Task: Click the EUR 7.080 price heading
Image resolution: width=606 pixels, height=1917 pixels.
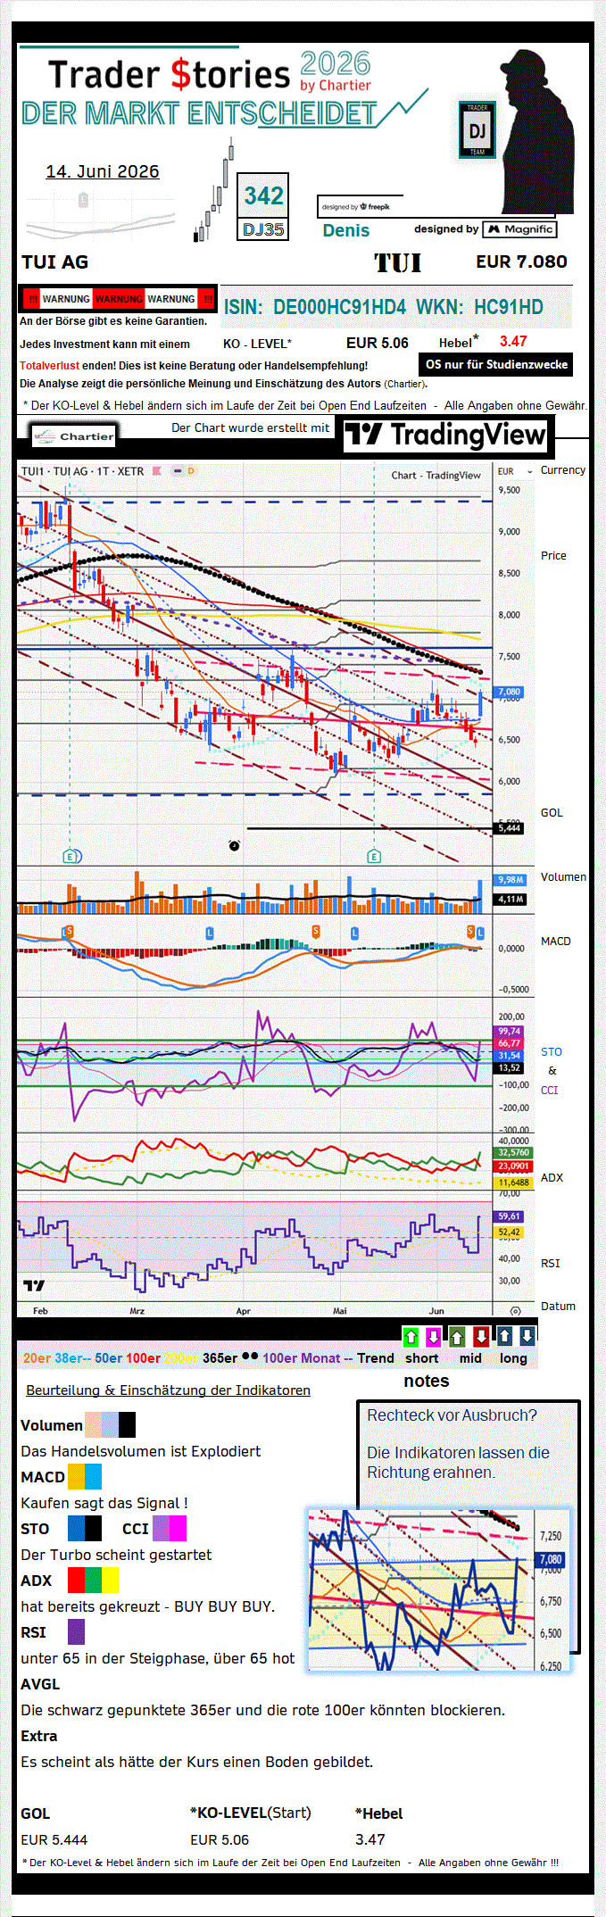Action: (521, 262)
